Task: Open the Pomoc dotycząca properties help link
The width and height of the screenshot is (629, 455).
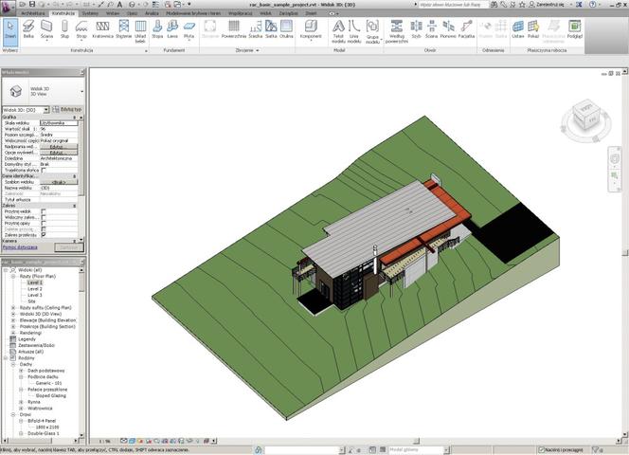Action: click(x=20, y=247)
